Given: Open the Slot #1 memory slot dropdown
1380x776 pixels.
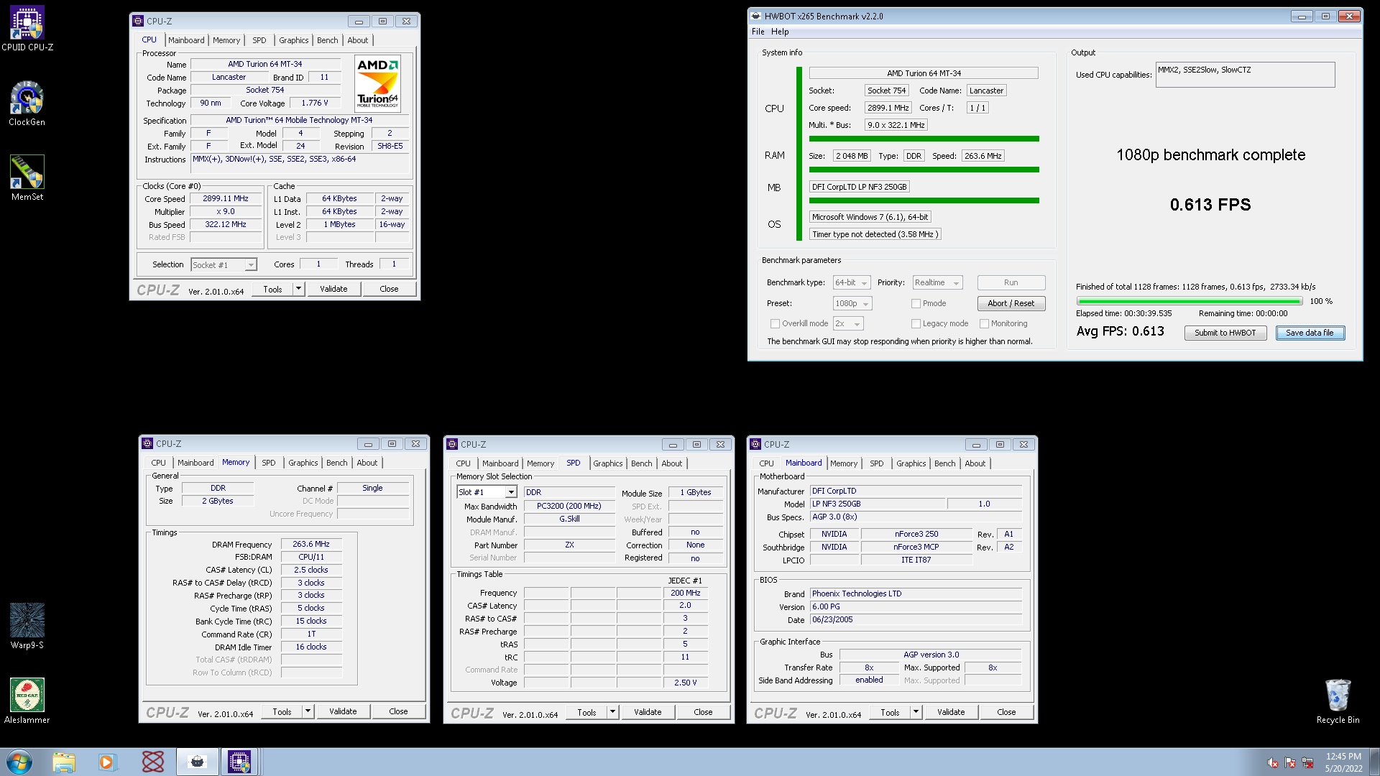Looking at the screenshot, I should click(487, 492).
